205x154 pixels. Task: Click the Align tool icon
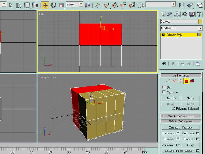coord(190,5)
